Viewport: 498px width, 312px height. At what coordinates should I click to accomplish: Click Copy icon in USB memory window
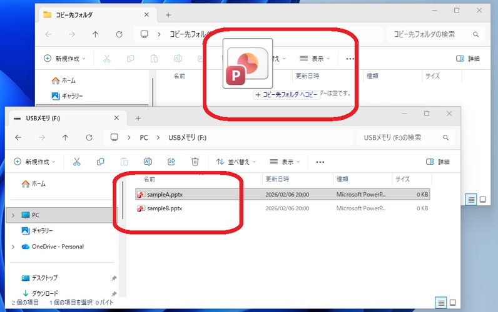click(100, 162)
